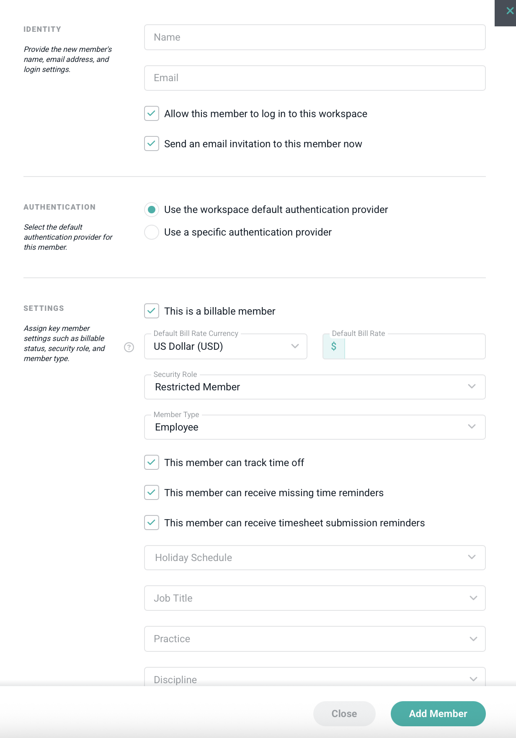The image size is (516, 738).
Task: Close the dialog with the X icon
Action: tap(509, 11)
